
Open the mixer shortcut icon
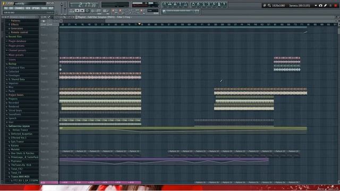coord(185,4)
